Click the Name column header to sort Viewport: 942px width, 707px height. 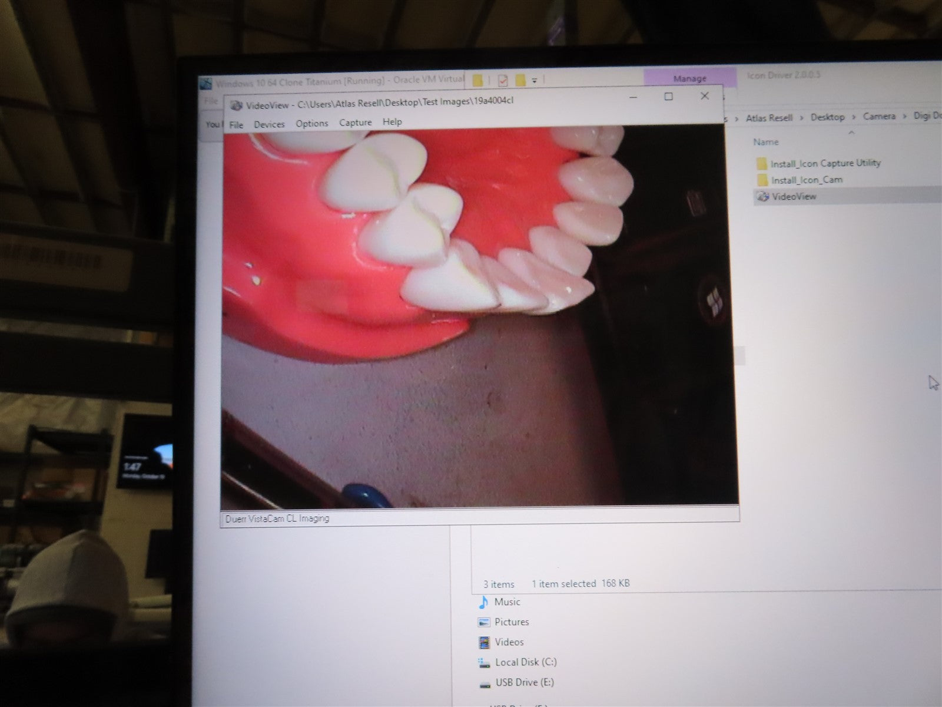click(766, 142)
